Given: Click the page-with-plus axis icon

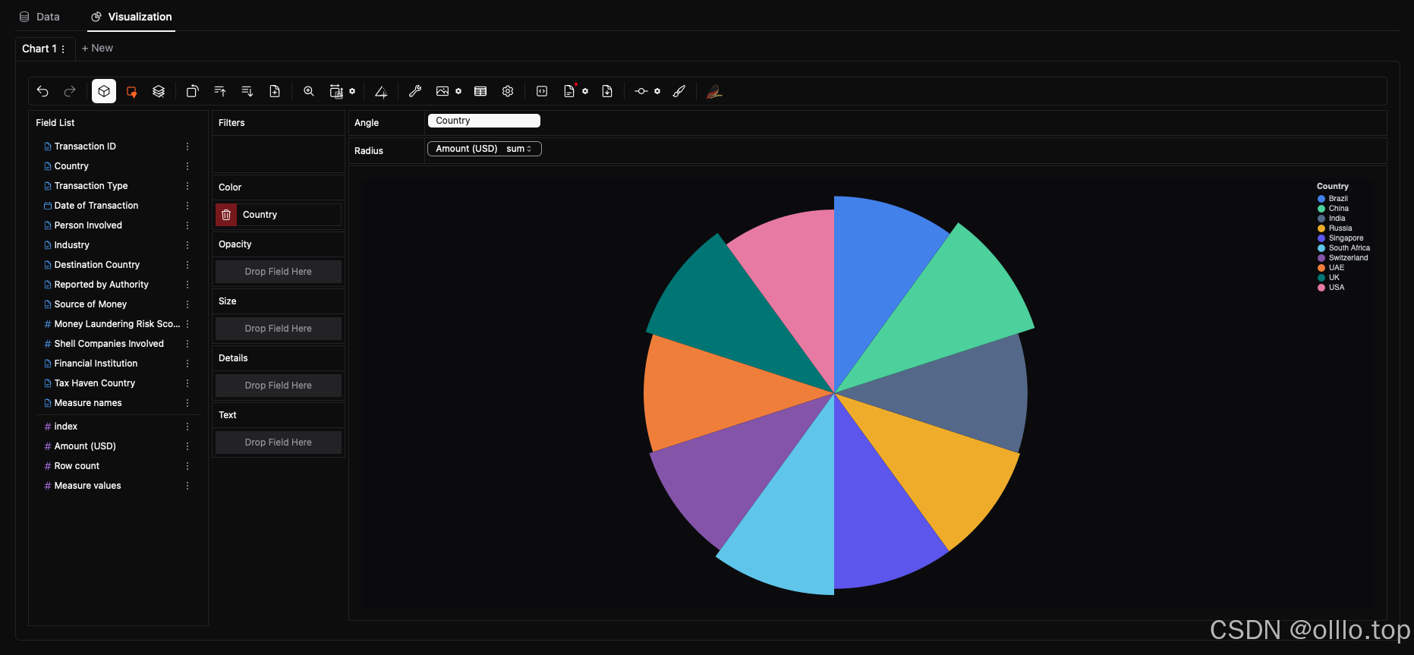Looking at the screenshot, I should (275, 91).
